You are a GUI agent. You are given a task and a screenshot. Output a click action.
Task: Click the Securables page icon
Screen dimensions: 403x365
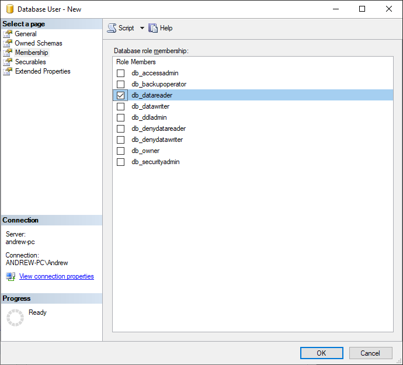coord(8,62)
